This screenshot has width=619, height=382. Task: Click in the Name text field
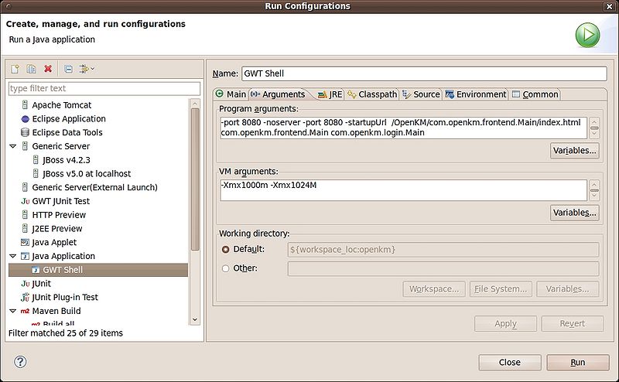pos(424,73)
